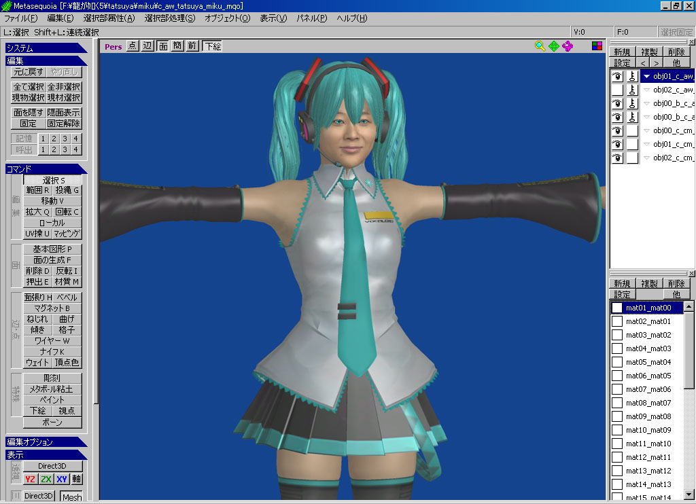Toggle the XY plane button
696x504 pixels.
[x=62, y=479]
